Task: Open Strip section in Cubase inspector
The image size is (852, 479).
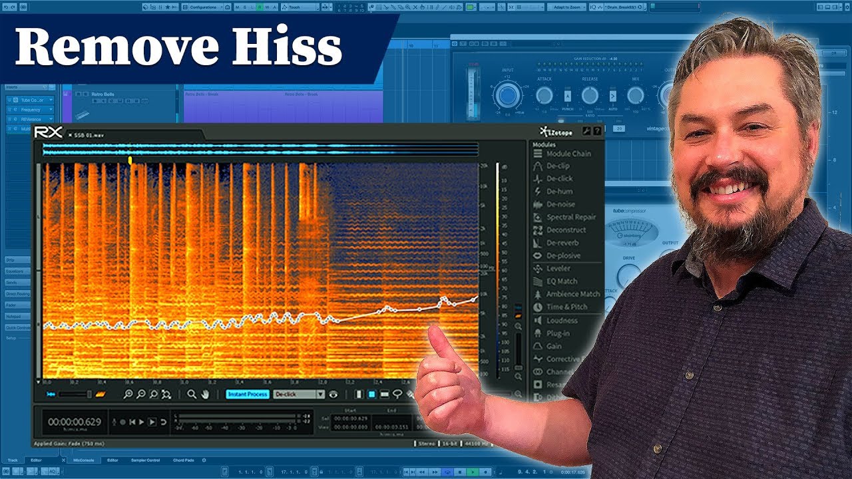Action: point(18,259)
